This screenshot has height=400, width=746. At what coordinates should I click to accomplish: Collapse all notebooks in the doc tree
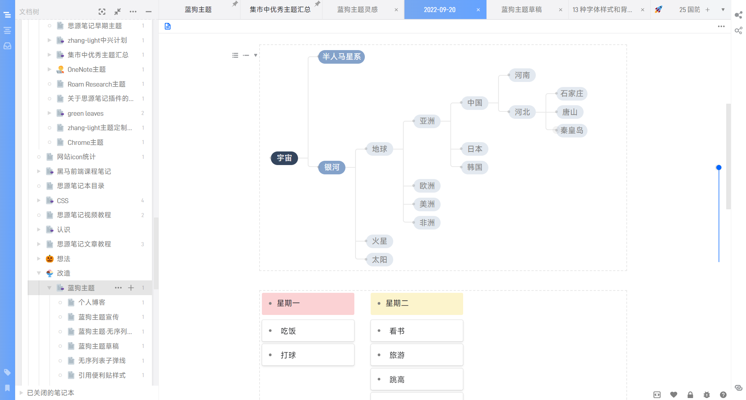pos(117,12)
